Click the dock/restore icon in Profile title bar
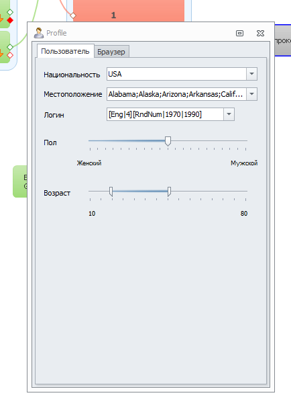This screenshot has width=291, height=414. click(x=239, y=34)
